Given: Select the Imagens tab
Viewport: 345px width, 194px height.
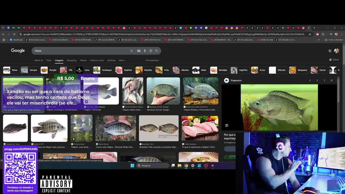Looking at the screenshot, I should (x=59, y=60).
